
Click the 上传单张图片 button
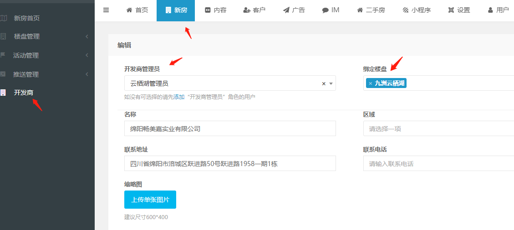[x=150, y=200]
